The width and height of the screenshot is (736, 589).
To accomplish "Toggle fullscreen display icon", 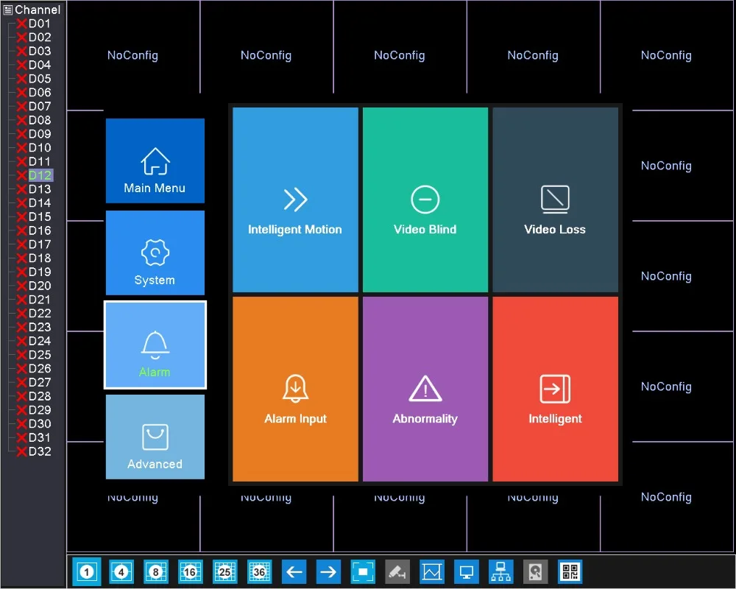I will 363,571.
